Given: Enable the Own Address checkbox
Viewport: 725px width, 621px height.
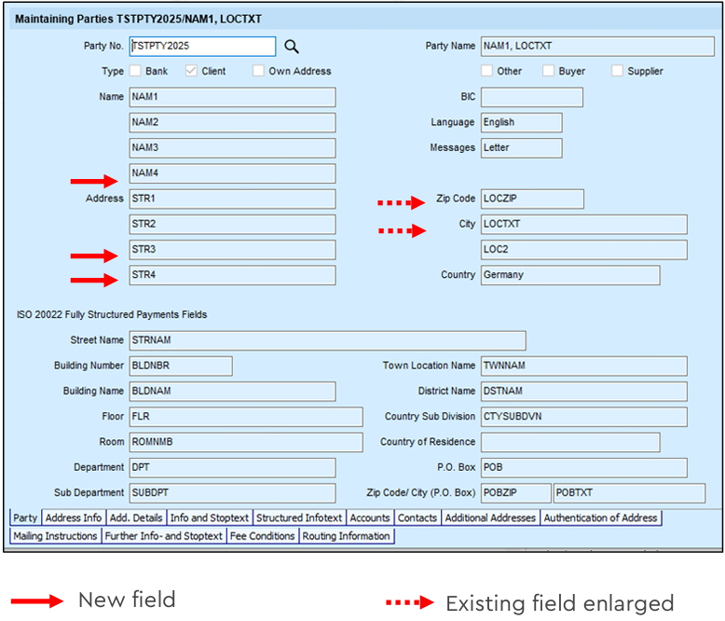Looking at the screenshot, I should (258, 70).
